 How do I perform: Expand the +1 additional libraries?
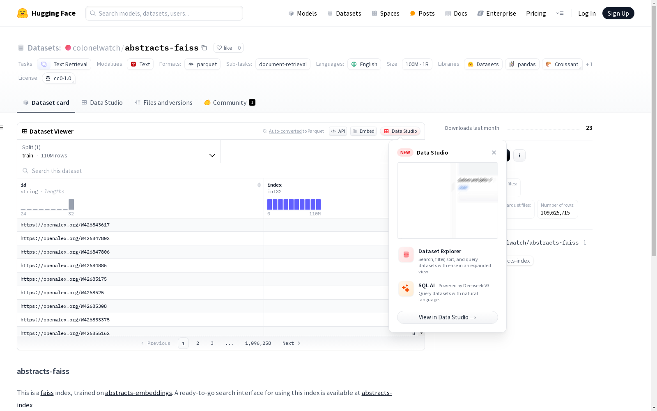[589, 64]
